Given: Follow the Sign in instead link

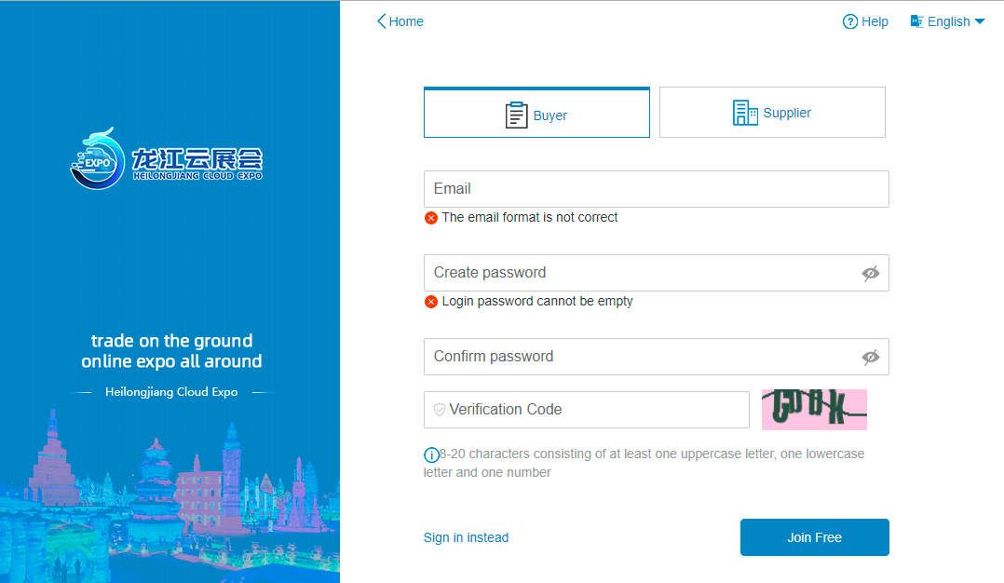Looking at the screenshot, I should point(466,537).
